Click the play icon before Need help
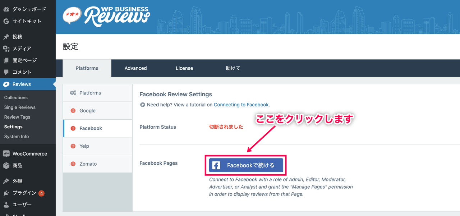 pyautogui.click(x=142, y=105)
